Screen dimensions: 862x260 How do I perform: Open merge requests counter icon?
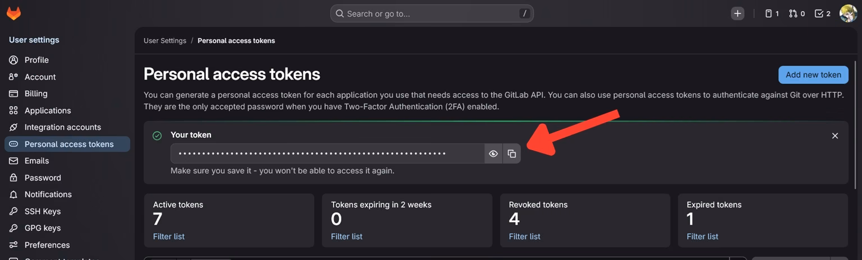click(797, 13)
